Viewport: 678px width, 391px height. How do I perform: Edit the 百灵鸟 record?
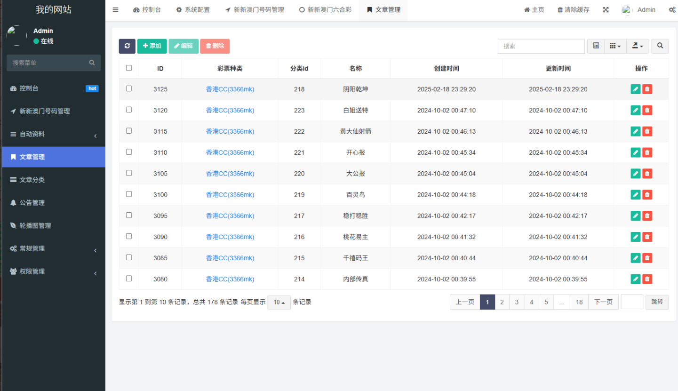pos(636,195)
